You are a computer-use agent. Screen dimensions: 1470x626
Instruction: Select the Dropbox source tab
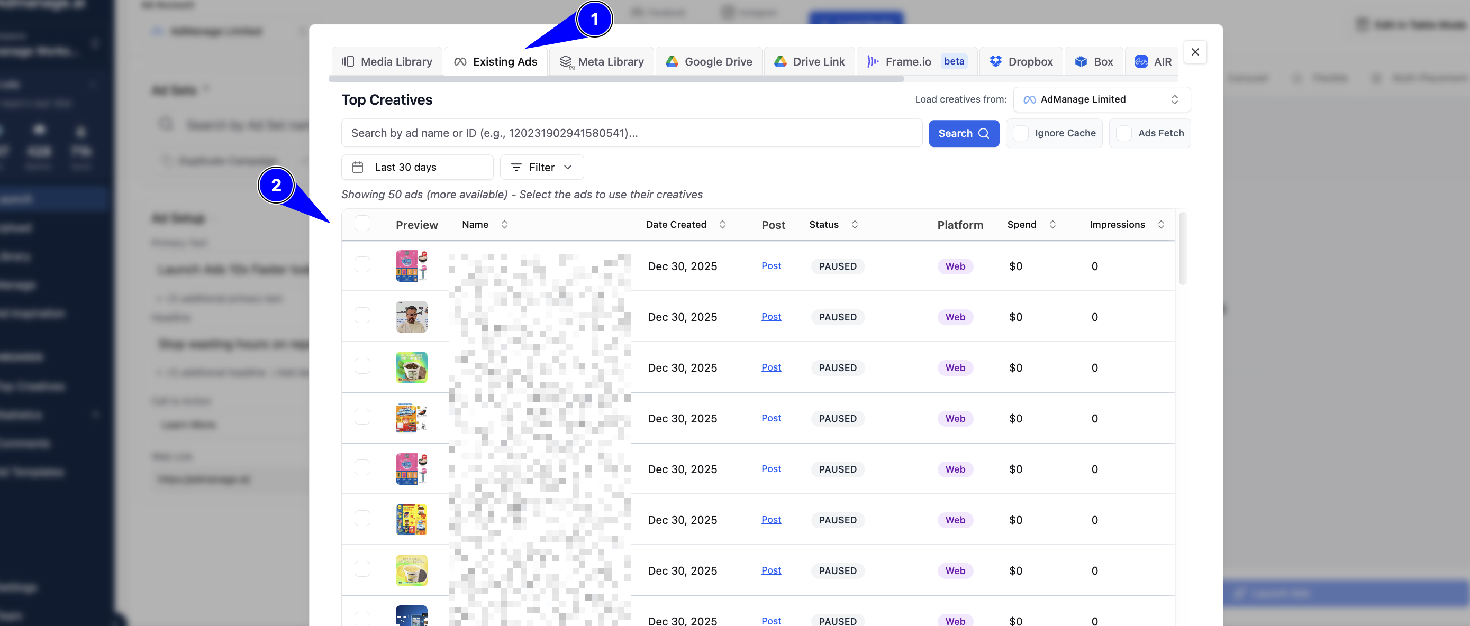1021,61
